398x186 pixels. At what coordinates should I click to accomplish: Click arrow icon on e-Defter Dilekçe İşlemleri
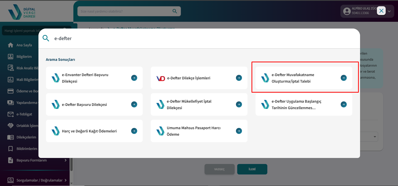point(239,78)
